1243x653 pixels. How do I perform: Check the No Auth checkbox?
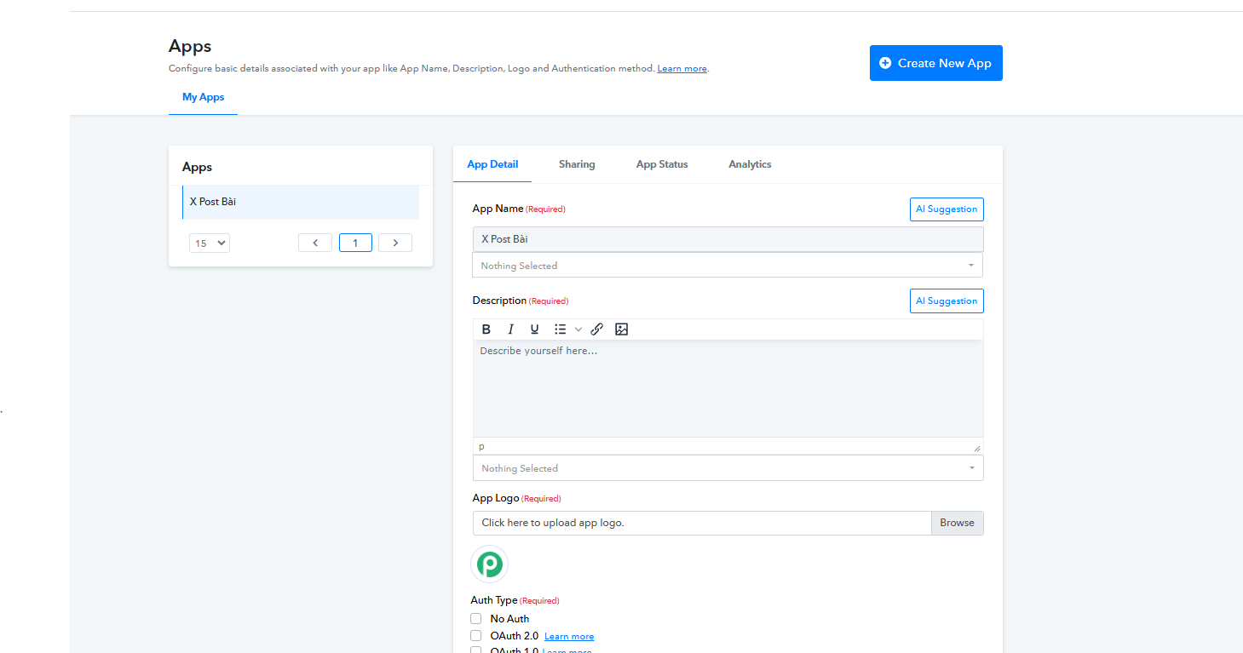click(x=476, y=619)
